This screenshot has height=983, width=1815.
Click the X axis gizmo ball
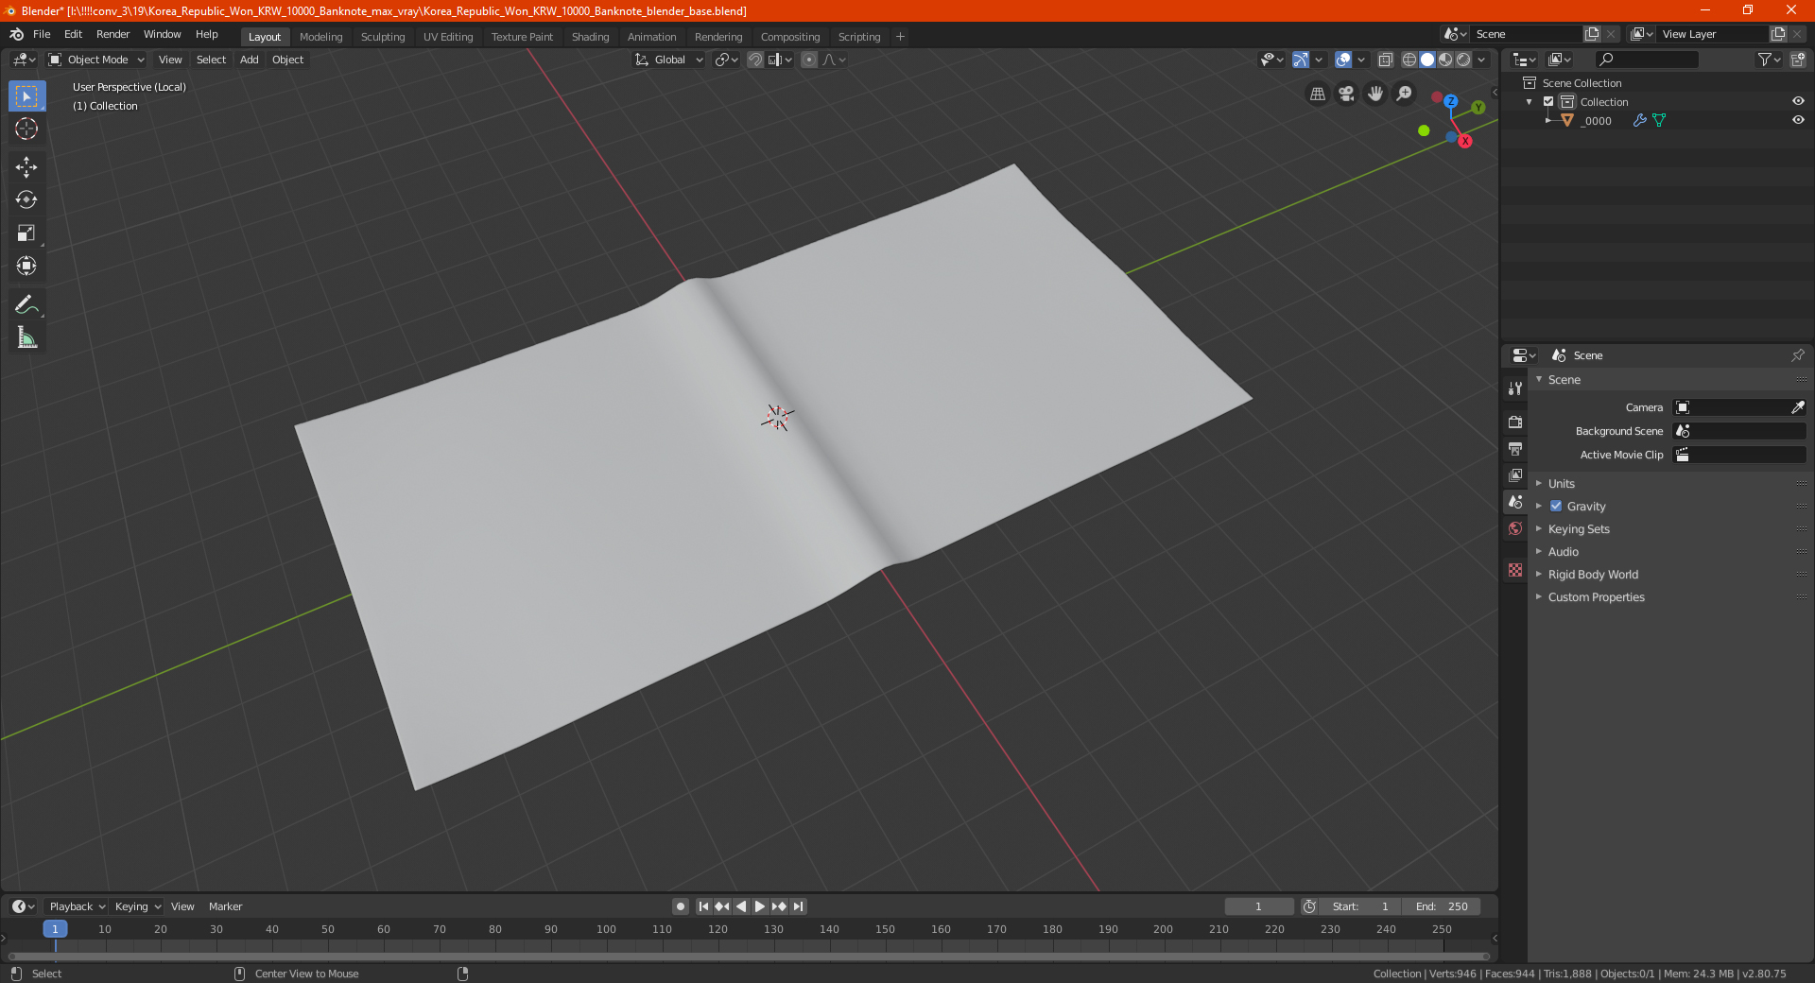[1464, 141]
